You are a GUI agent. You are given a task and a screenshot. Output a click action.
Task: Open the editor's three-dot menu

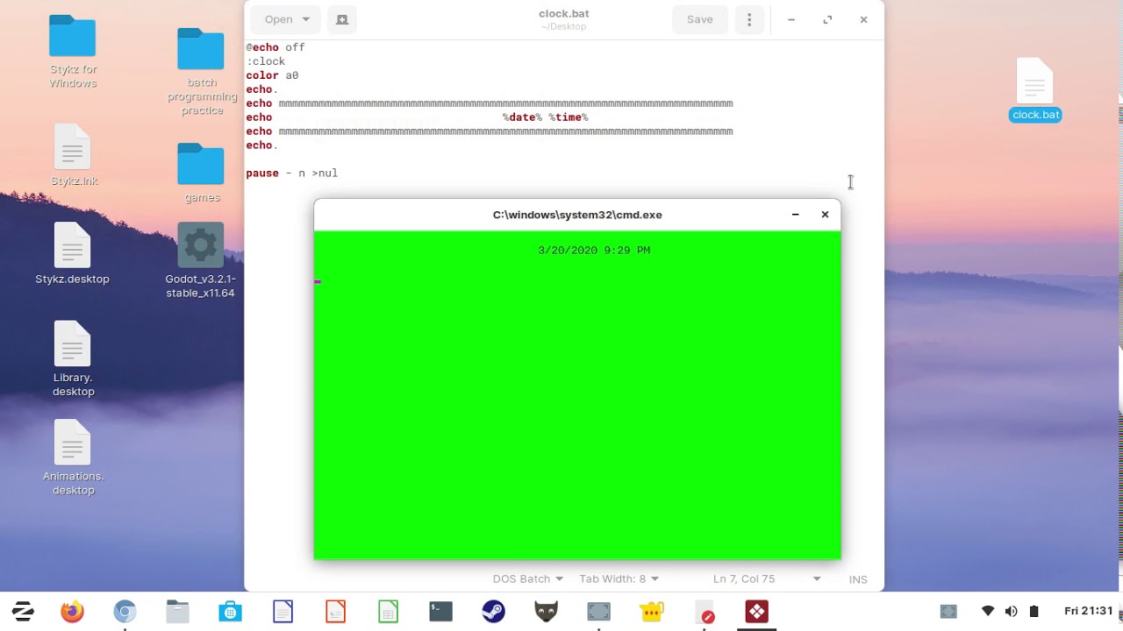point(749,19)
